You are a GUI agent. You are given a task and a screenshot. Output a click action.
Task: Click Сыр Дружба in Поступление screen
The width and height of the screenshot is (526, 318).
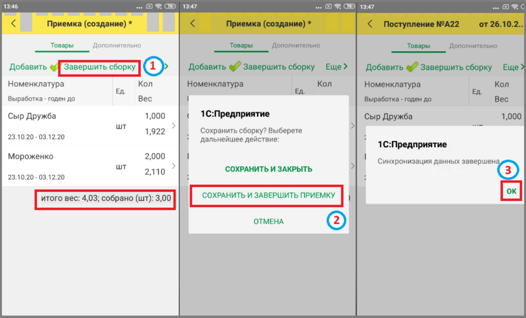(388, 116)
